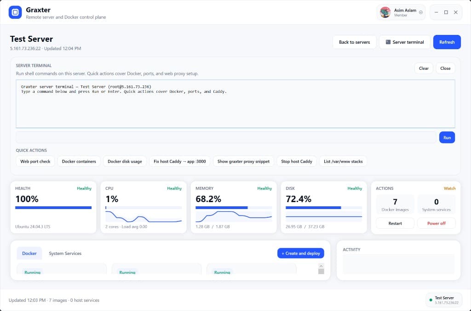Switch to the Docker tab

pyautogui.click(x=29, y=254)
